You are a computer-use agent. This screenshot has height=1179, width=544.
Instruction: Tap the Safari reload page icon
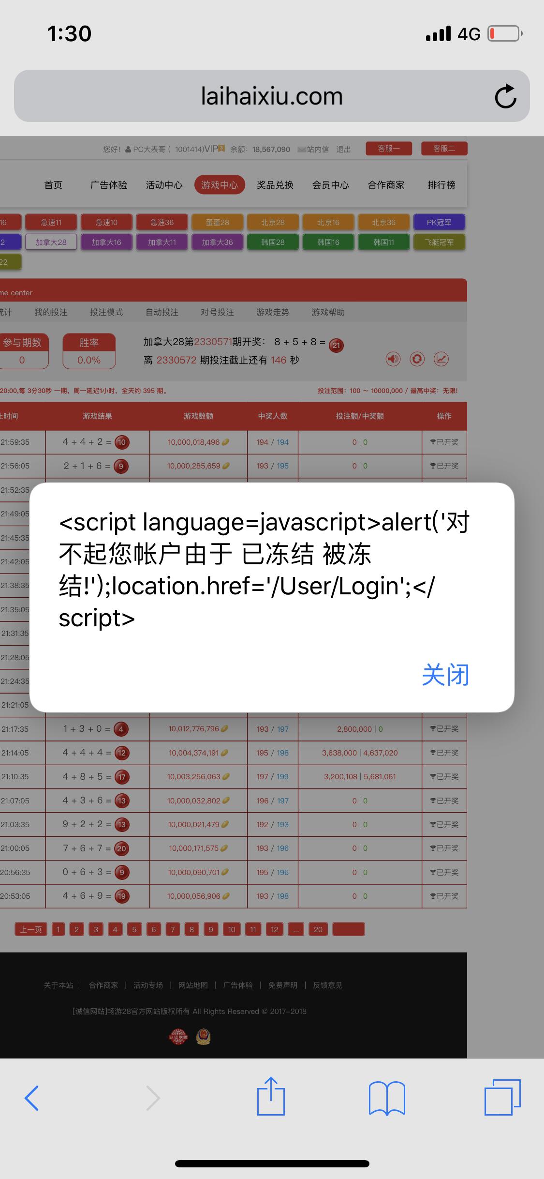(505, 96)
